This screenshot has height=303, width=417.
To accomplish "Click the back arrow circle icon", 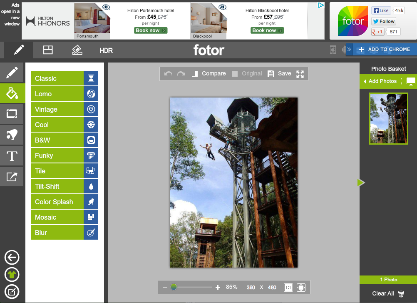I will click(x=12, y=258).
